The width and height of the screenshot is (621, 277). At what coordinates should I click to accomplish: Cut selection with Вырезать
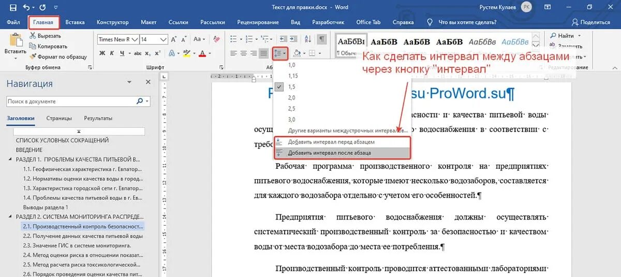coord(45,36)
